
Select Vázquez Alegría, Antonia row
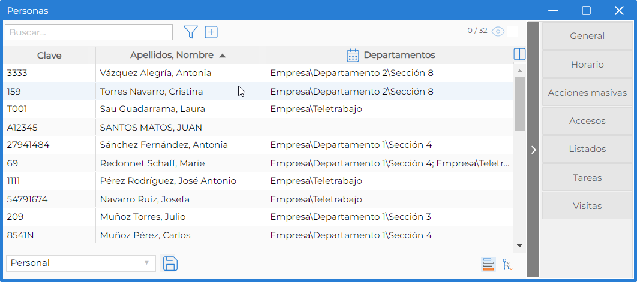coord(259,73)
